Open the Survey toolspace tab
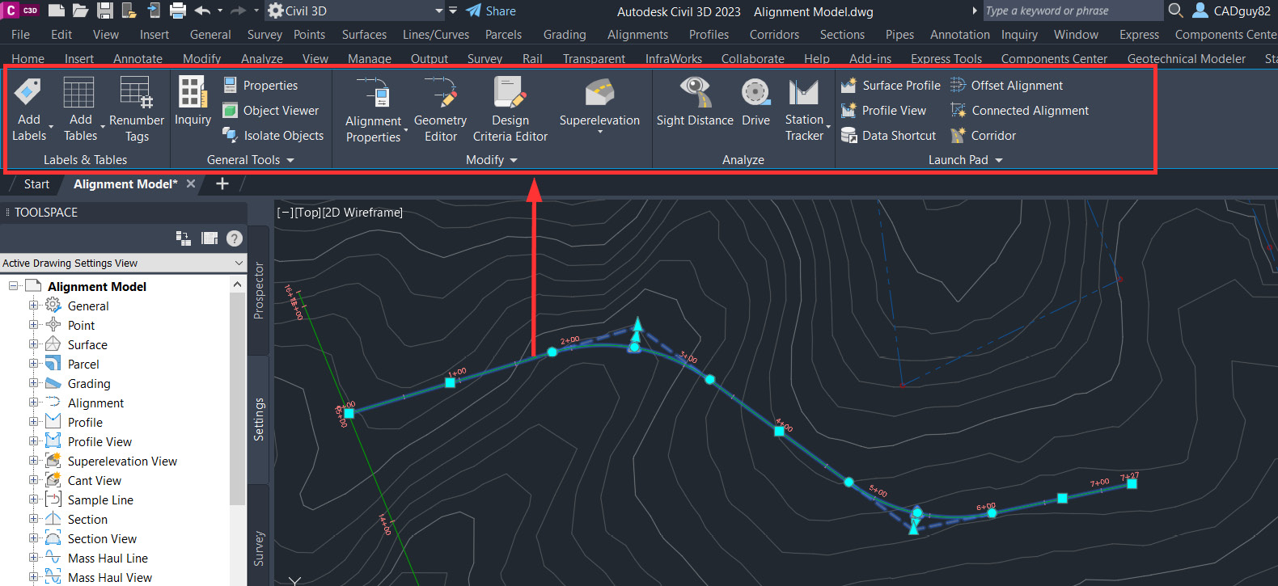This screenshot has width=1278, height=586. click(259, 547)
